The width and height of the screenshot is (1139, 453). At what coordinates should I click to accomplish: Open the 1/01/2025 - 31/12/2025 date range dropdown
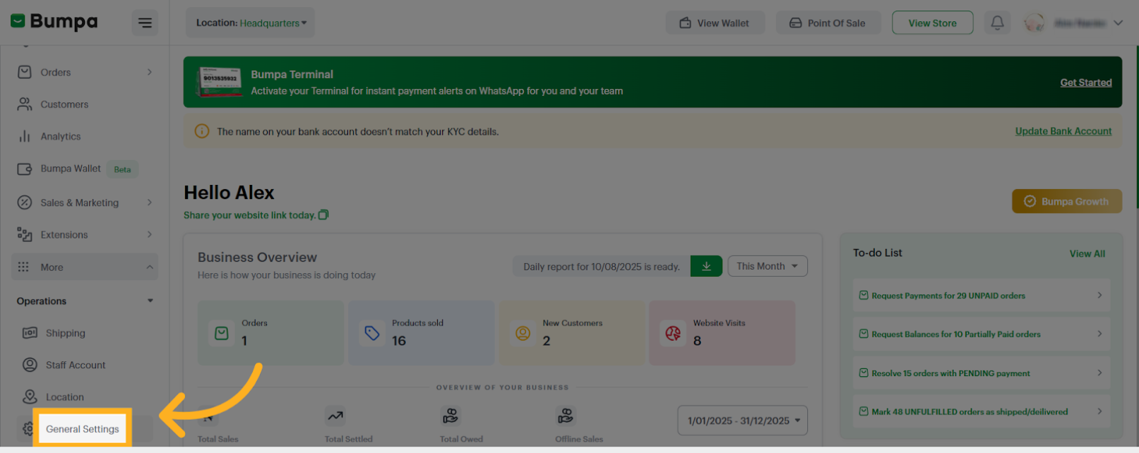tap(743, 421)
